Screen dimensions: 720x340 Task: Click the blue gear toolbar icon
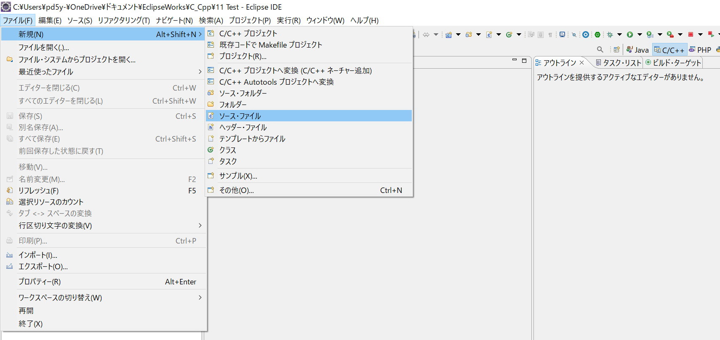click(586, 35)
